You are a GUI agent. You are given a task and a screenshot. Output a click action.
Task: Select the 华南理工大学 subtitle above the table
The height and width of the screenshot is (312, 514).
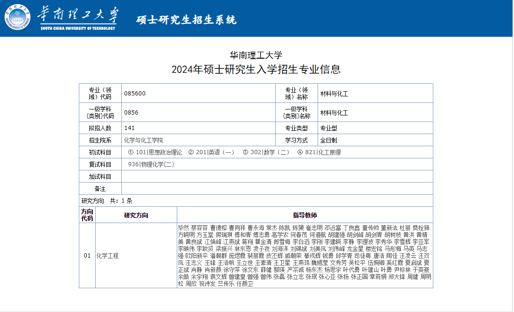(256, 55)
